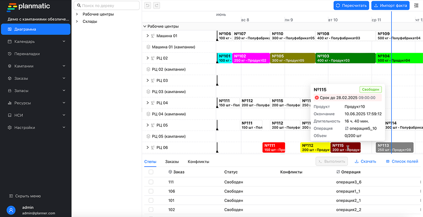Click the admin user avatar icon
423x217 pixels.
point(11,210)
